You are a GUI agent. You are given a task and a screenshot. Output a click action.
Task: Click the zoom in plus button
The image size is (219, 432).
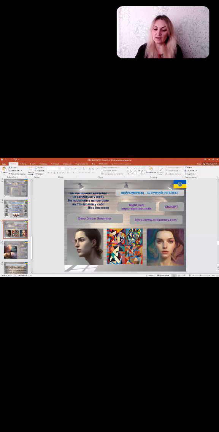[209, 275]
